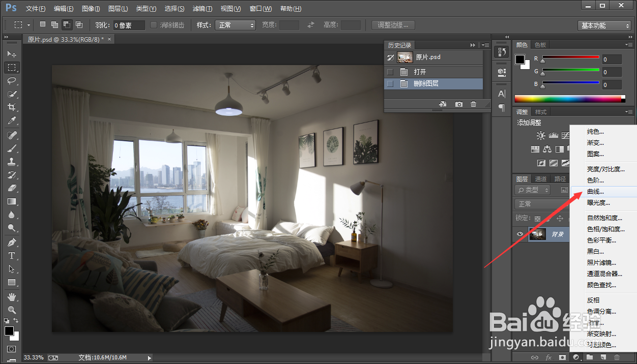The image size is (637, 364).
Task: Select the Rectangle shape tool
Action: 12,282
